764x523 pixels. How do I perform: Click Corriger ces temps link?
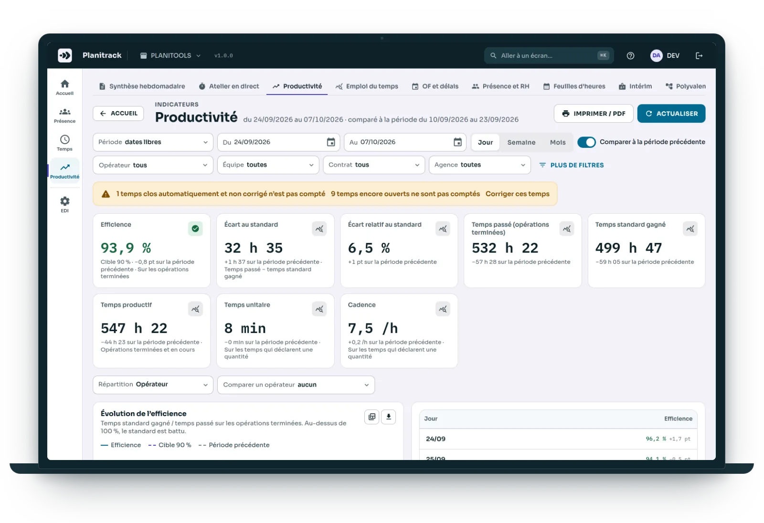(x=518, y=194)
